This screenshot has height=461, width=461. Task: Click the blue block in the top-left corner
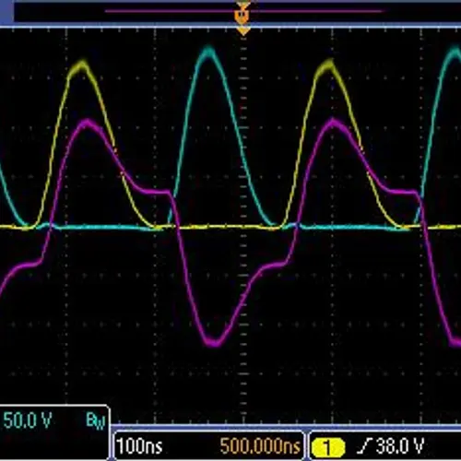tap(6, 11)
